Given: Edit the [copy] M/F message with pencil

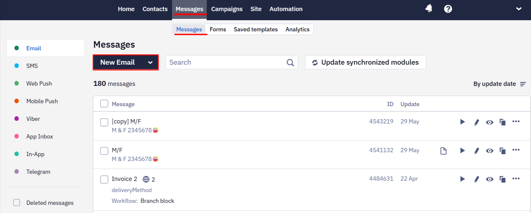Looking at the screenshot, I should click(x=476, y=122).
